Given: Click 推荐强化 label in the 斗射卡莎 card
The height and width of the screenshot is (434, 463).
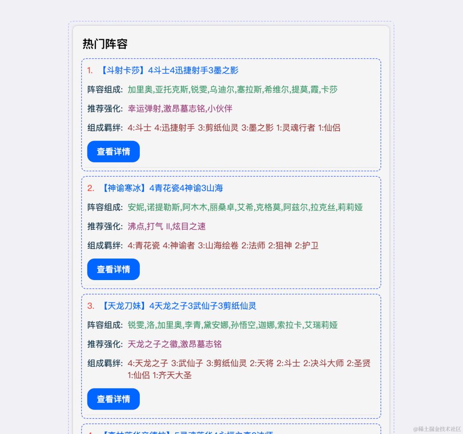Looking at the screenshot, I should (105, 109).
